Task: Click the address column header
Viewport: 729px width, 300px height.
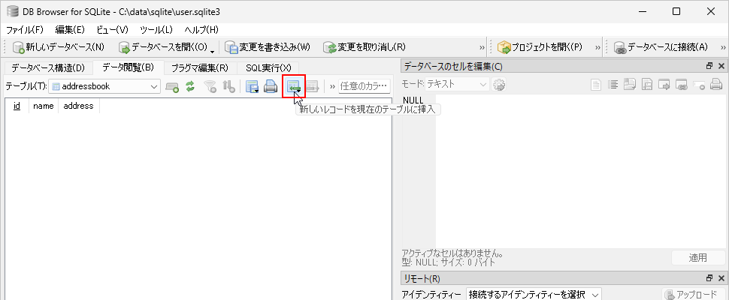Action: (x=79, y=106)
